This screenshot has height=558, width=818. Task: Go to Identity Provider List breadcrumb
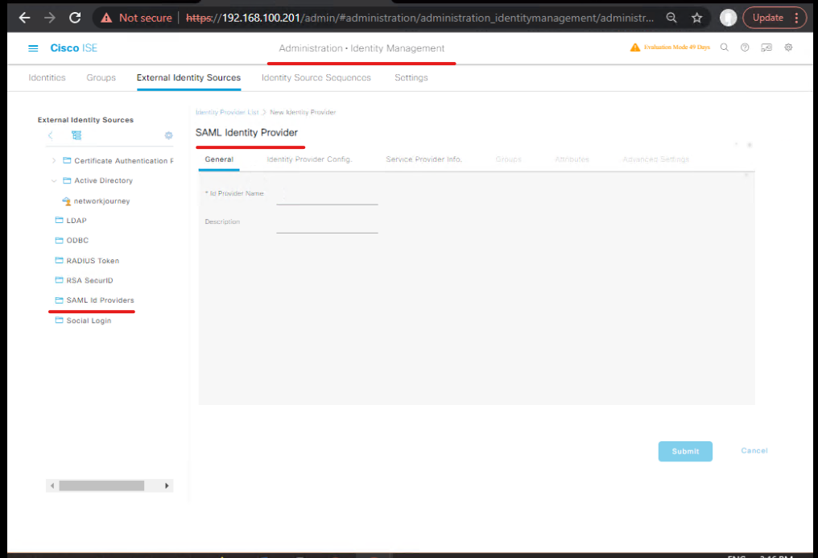coord(227,112)
